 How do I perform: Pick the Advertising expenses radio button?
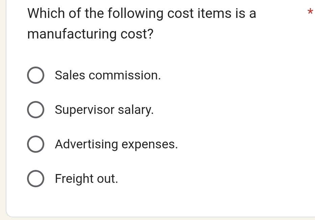point(35,144)
